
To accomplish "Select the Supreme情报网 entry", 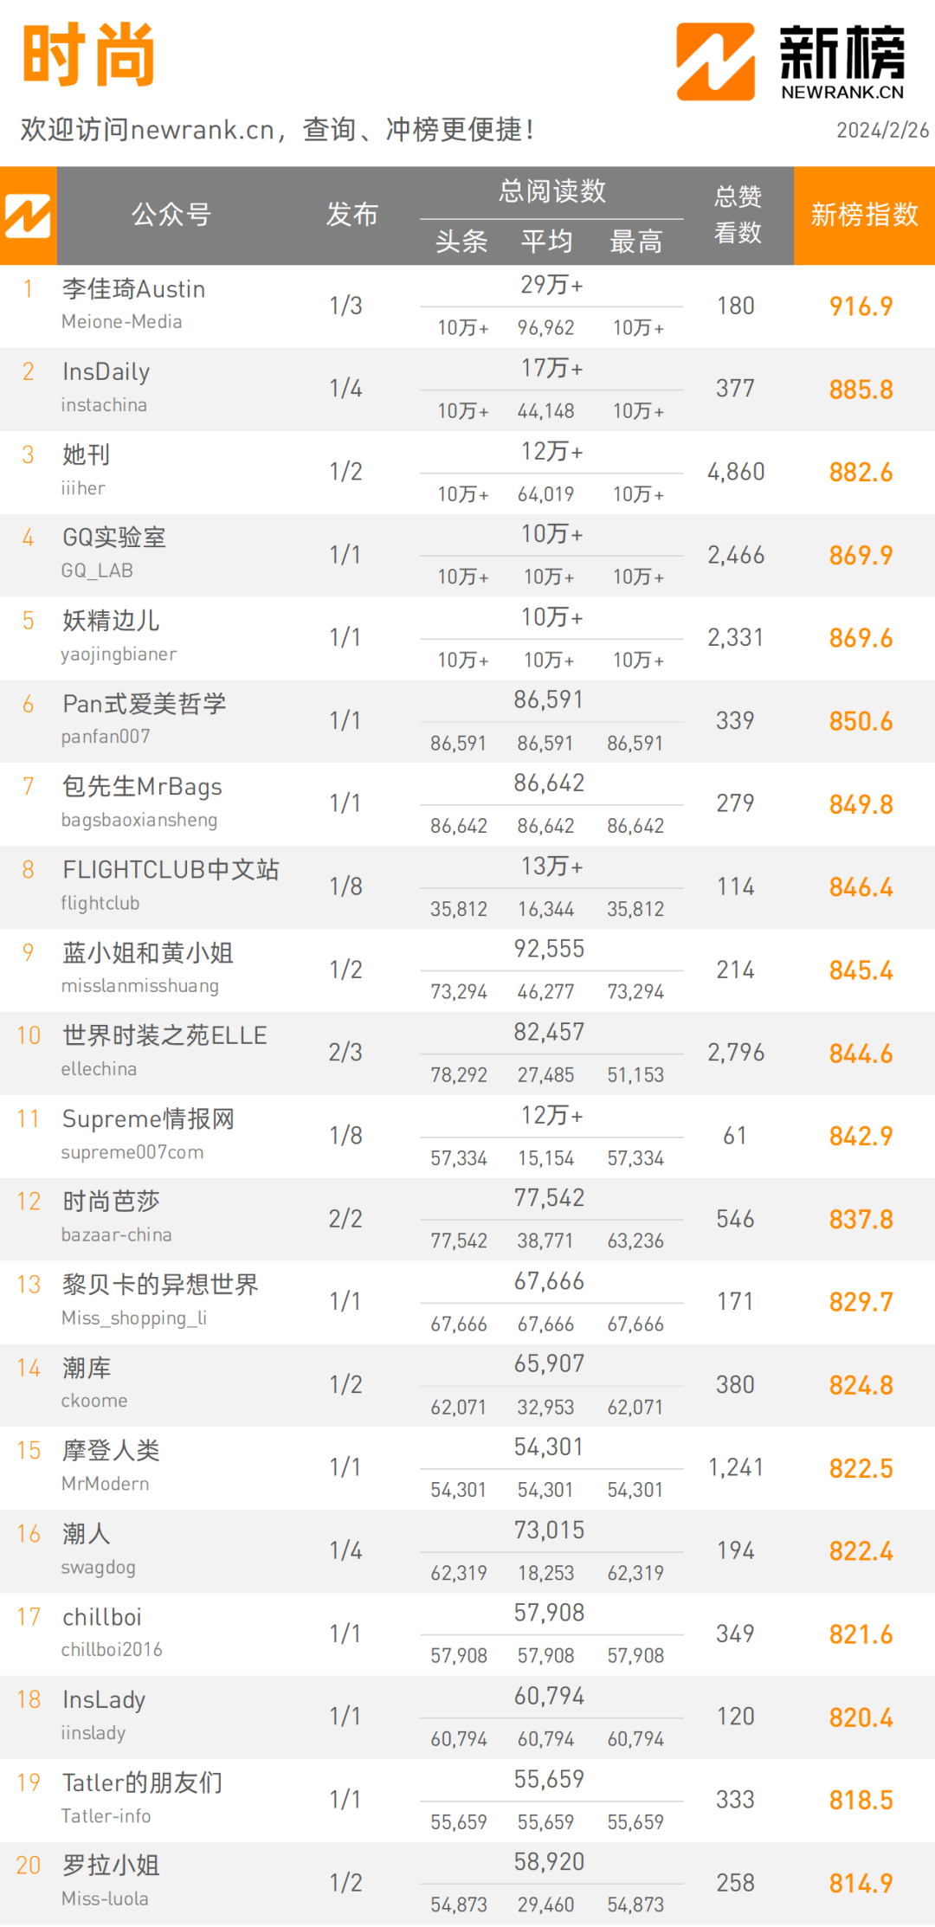I will click(148, 1119).
